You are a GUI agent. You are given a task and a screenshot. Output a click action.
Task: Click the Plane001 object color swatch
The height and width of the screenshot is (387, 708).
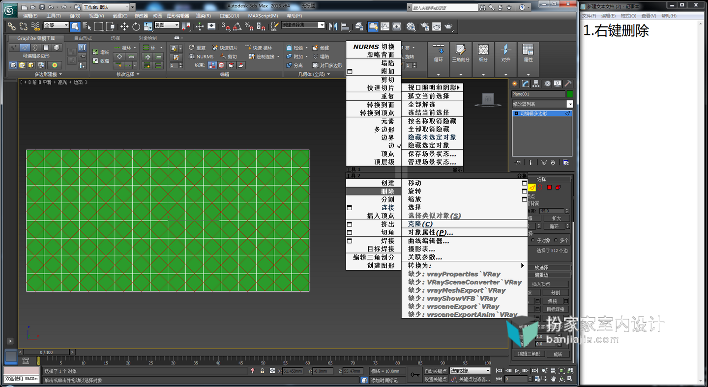pyautogui.click(x=570, y=94)
